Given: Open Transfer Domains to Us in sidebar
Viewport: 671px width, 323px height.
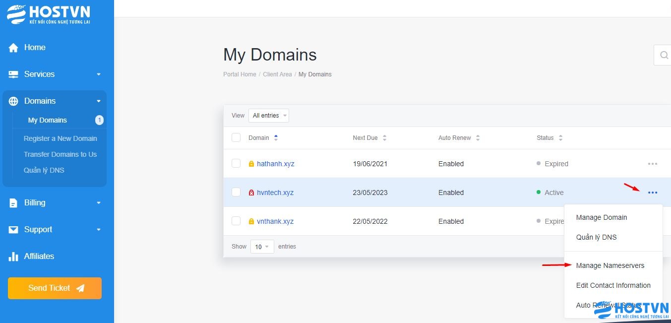Looking at the screenshot, I should click(61, 154).
